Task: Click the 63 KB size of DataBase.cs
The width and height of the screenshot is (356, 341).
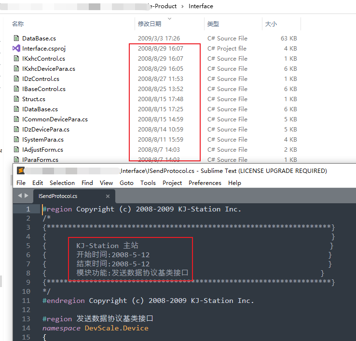Action: [289, 39]
